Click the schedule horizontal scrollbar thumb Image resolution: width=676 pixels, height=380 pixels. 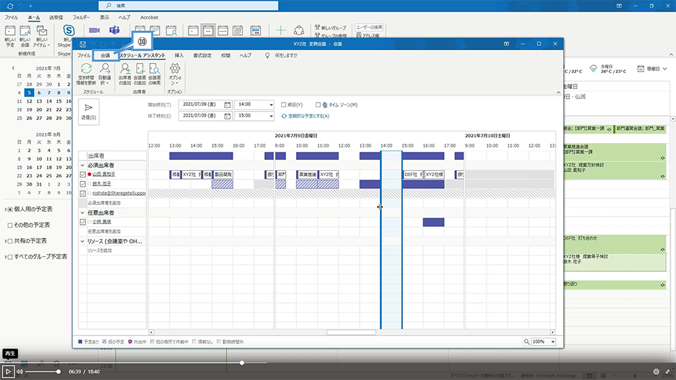(x=352, y=332)
